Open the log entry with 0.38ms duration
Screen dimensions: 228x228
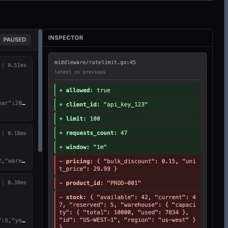click(16, 201)
